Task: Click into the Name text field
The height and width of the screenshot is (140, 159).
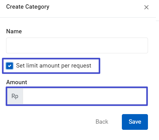Action: [x=77, y=45]
